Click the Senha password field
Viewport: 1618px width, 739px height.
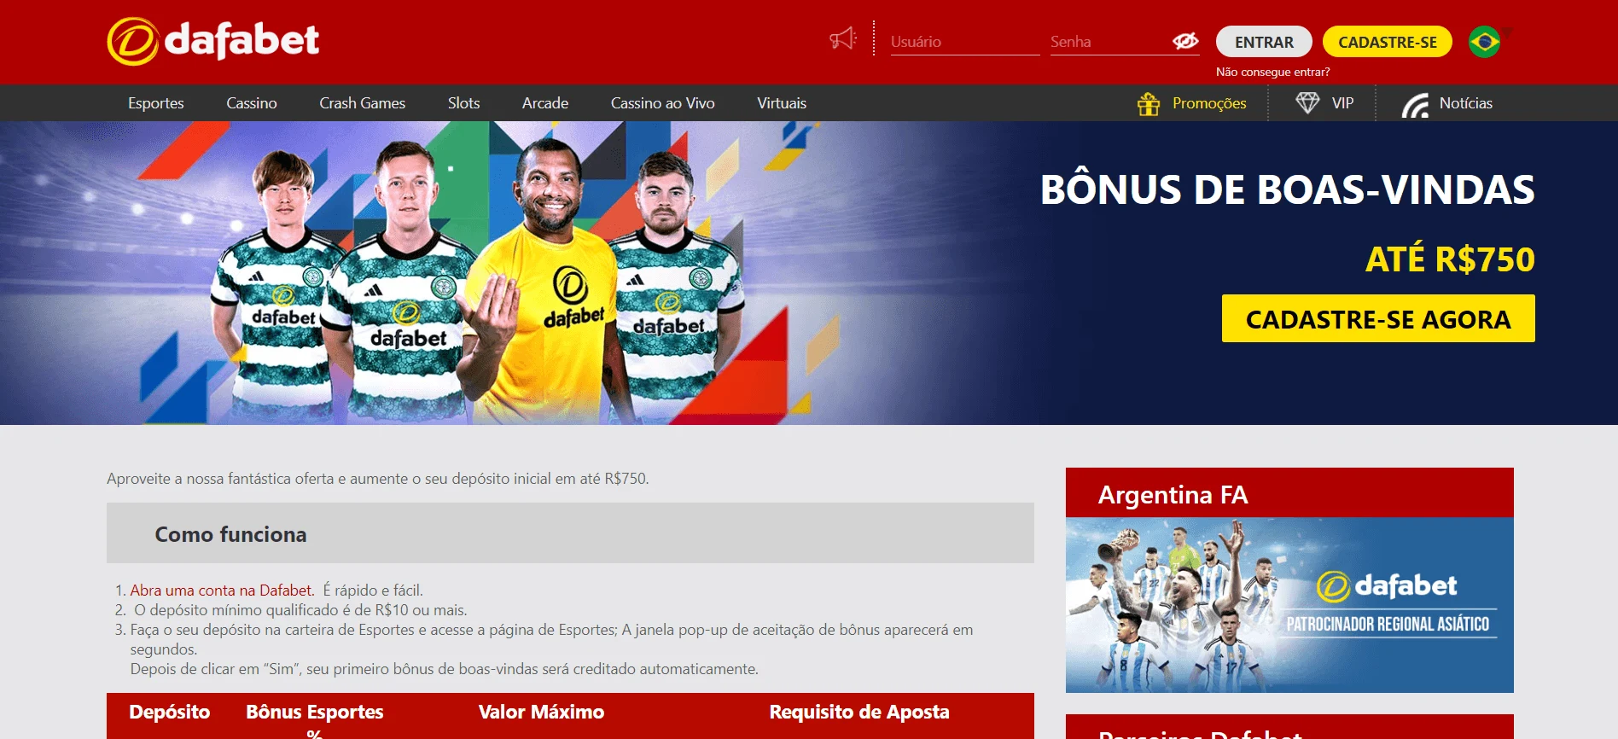pyautogui.click(x=1109, y=42)
